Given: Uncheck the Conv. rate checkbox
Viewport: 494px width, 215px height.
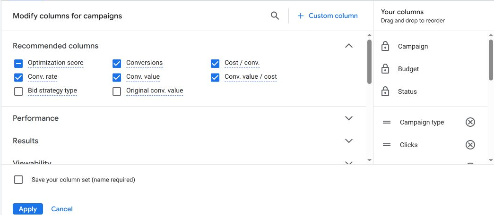Looking at the screenshot, I should point(18,78).
